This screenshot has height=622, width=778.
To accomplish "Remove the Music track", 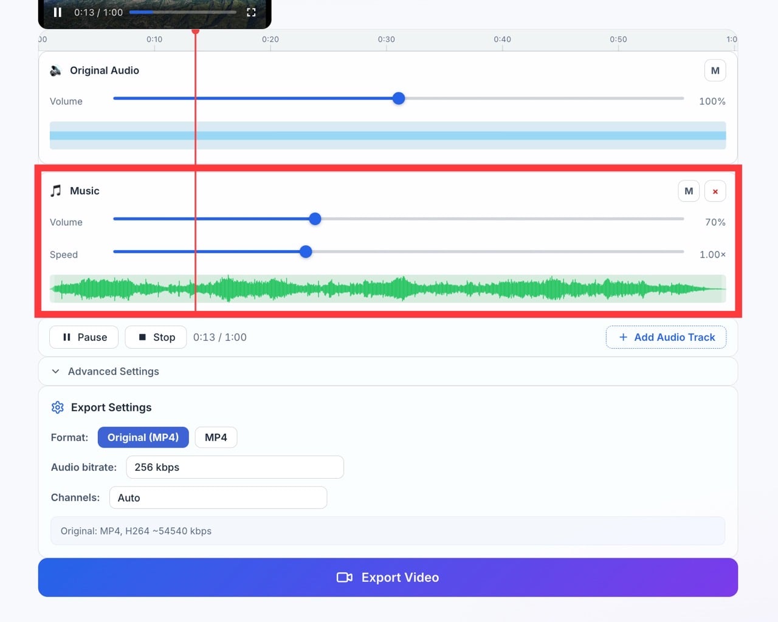I will [715, 191].
